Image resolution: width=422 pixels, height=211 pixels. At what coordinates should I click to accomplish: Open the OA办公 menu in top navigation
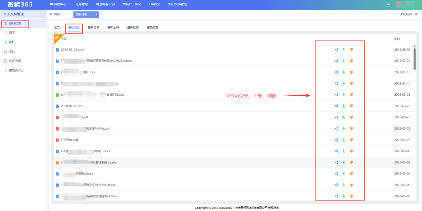click(154, 4)
